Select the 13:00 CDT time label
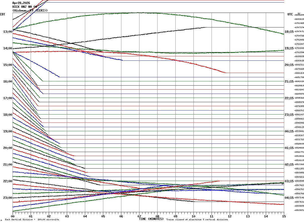Viewport: 304px width, 223px height. (x=8, y=32)
